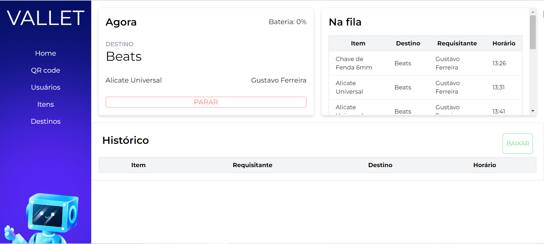544x244 pixels.
Task: Open the Destinos page
Action: coord(46,121)
